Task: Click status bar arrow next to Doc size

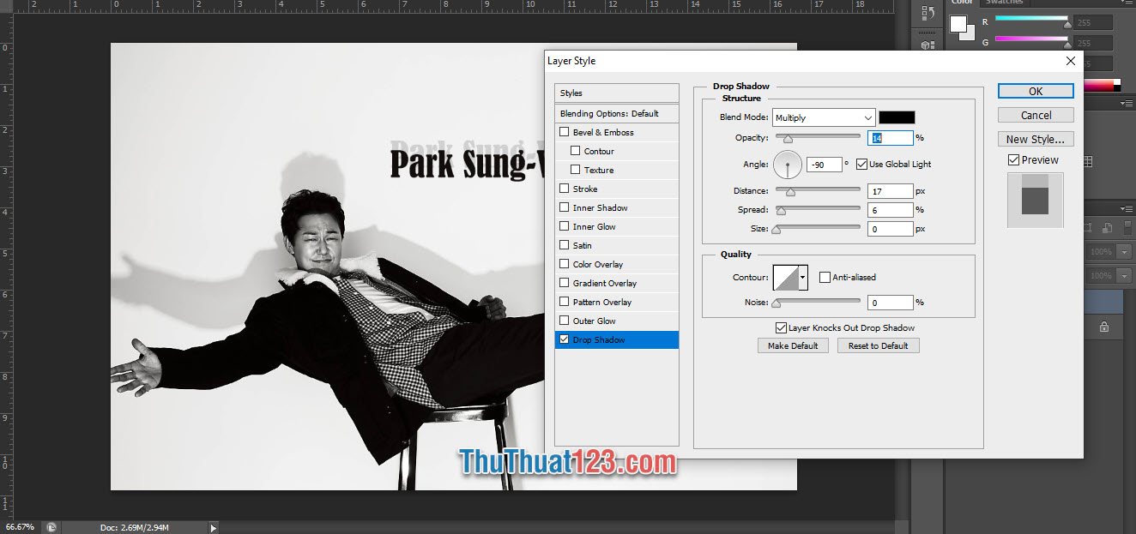Action: (213, 527)
